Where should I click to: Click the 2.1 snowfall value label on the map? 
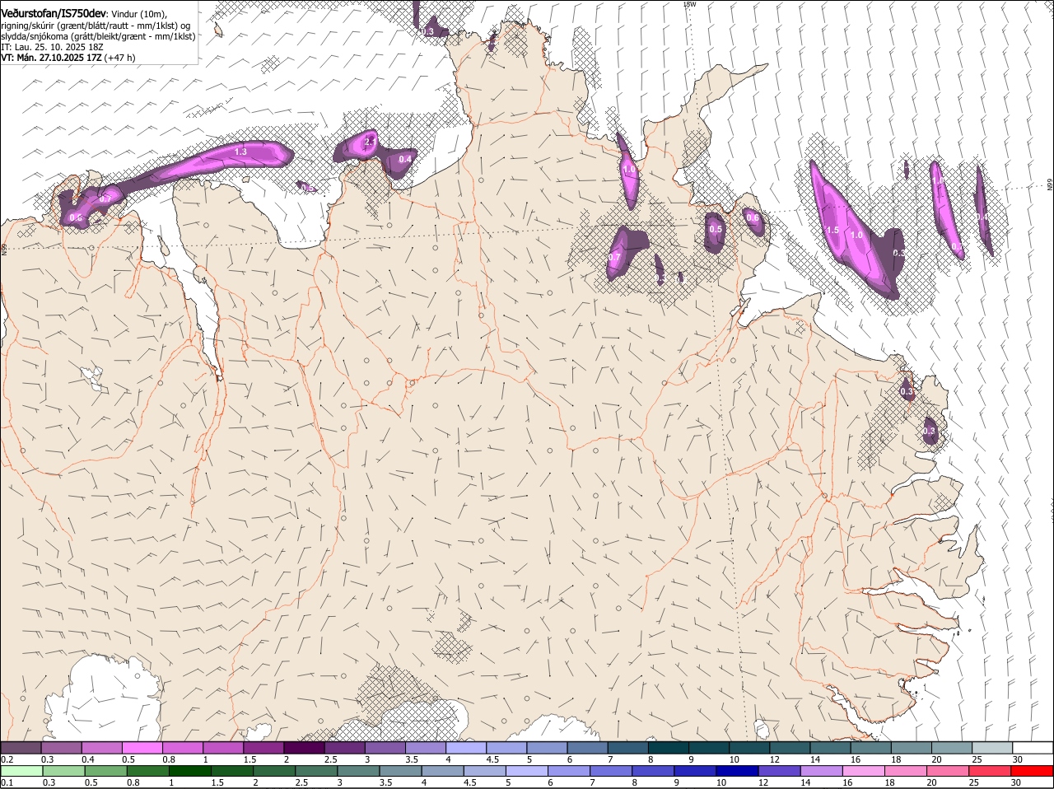coord(370,142)
